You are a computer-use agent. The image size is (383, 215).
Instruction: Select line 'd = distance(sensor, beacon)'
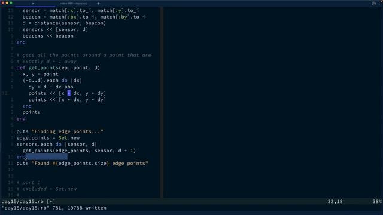[64, 23]
